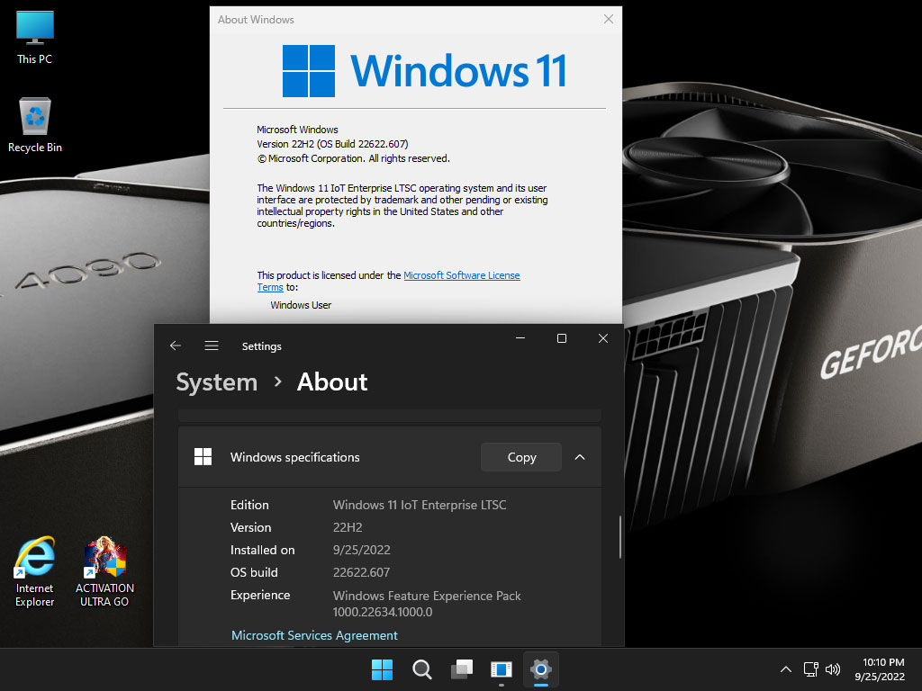The width and height of the screenshot is (922, 691).
Task: Click the Settings gear on taskbar
Action: coord(541,669)
